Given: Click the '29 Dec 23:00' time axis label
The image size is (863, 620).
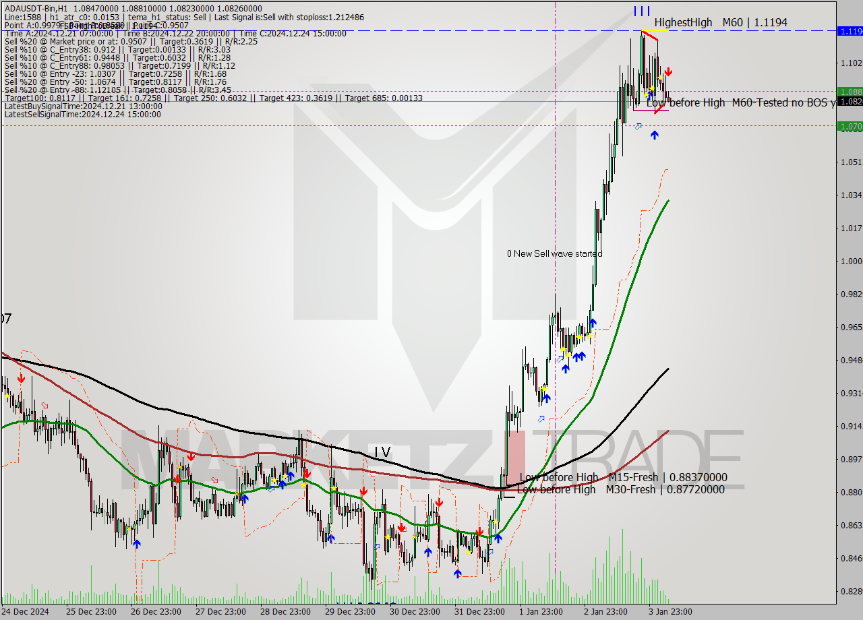Looking at the screenshot, I should point(350,612).
